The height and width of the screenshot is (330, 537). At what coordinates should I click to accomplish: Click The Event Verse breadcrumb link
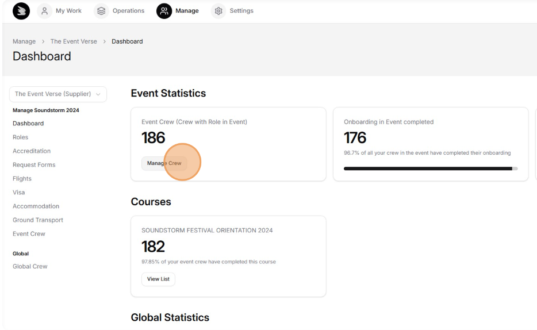point(70,41)
